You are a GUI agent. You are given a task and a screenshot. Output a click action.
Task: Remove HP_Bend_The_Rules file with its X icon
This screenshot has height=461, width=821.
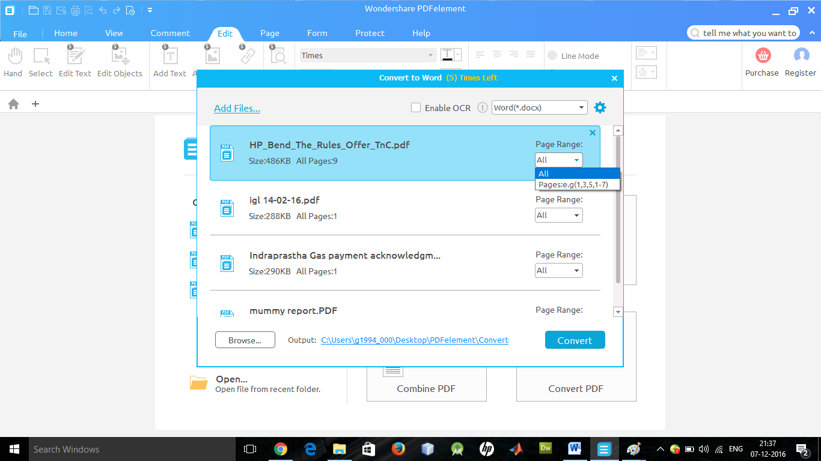593,133
